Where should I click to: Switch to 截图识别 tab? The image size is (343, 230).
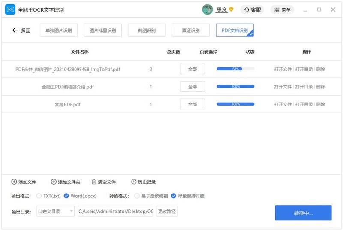147,30
